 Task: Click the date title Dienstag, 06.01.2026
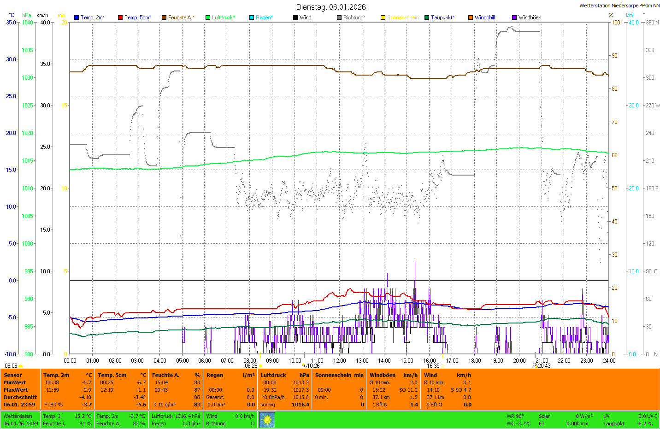pos(331,7)
